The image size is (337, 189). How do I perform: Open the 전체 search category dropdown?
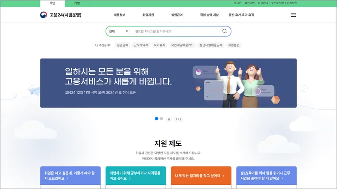coord(118,31)
